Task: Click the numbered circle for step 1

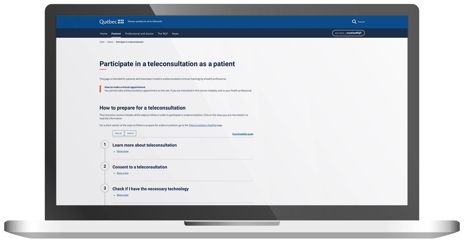Action: [105, 144]
